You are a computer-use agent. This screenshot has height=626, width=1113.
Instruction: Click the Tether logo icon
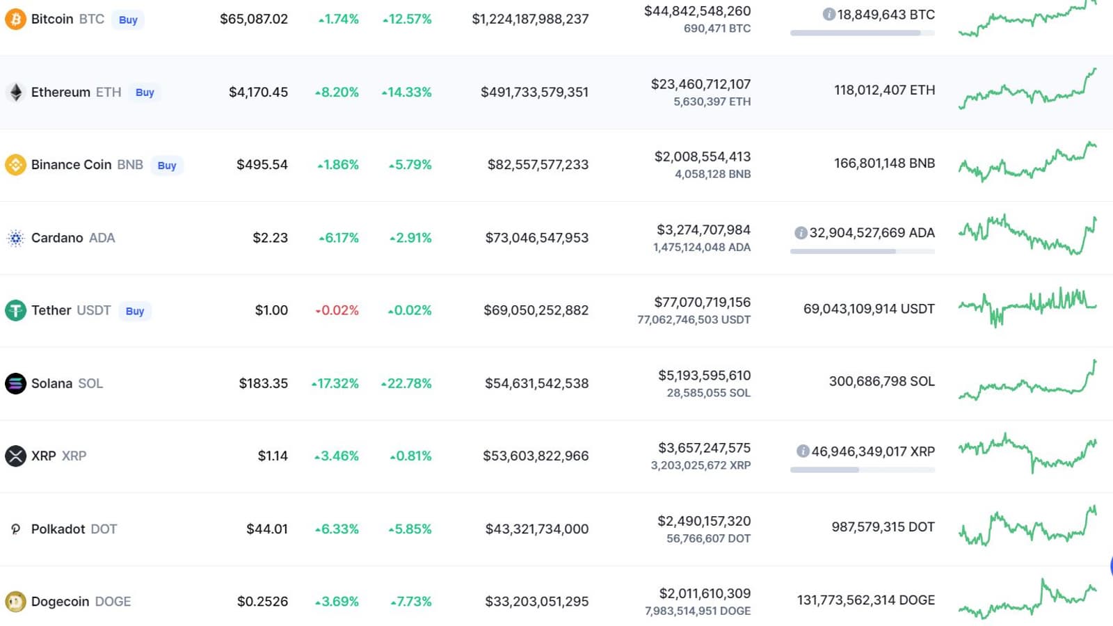(x=15, y=310)
